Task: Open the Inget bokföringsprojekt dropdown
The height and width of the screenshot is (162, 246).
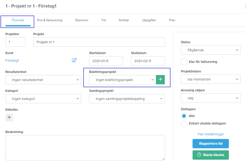Action: 122,80
